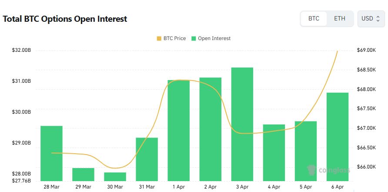Click the green Open Interest legend swatch
This screenshot has height=192, width=388.
(194, 38)
